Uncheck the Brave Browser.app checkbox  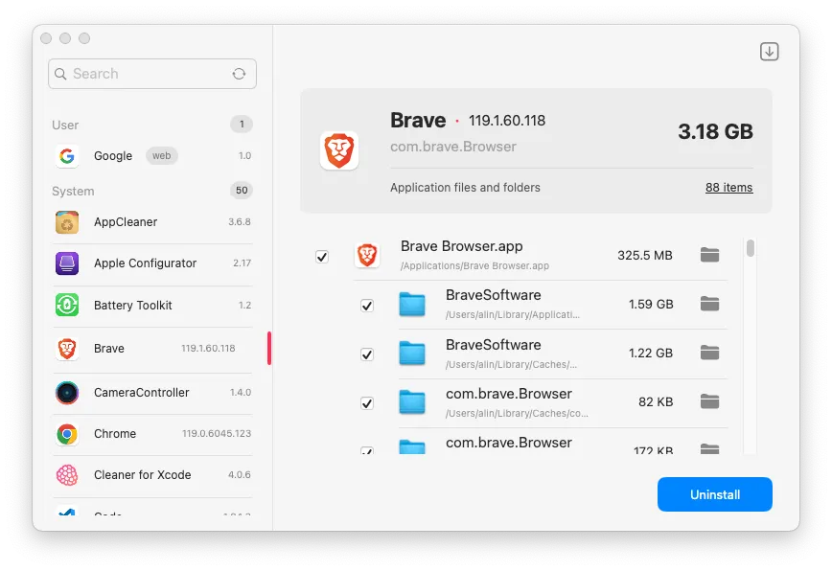[322, 257]
